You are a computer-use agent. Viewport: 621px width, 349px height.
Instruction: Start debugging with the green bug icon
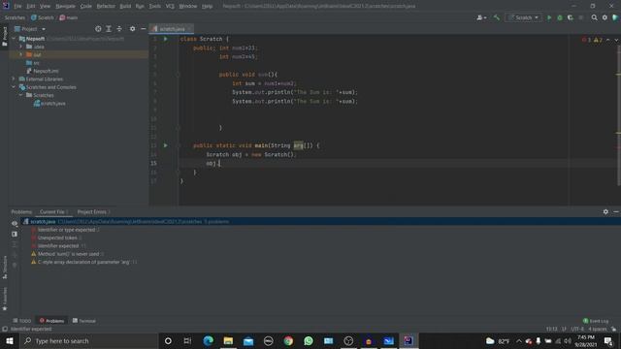(560, 17)
